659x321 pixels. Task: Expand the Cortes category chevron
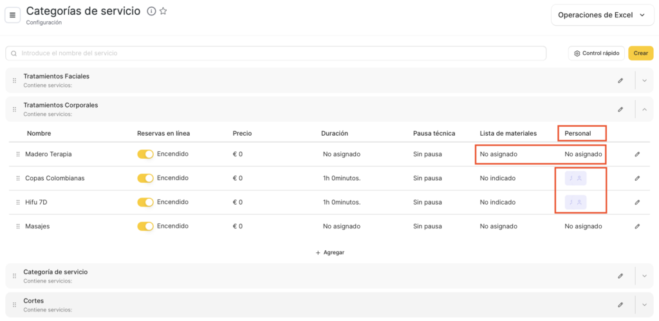click(644, 305)
